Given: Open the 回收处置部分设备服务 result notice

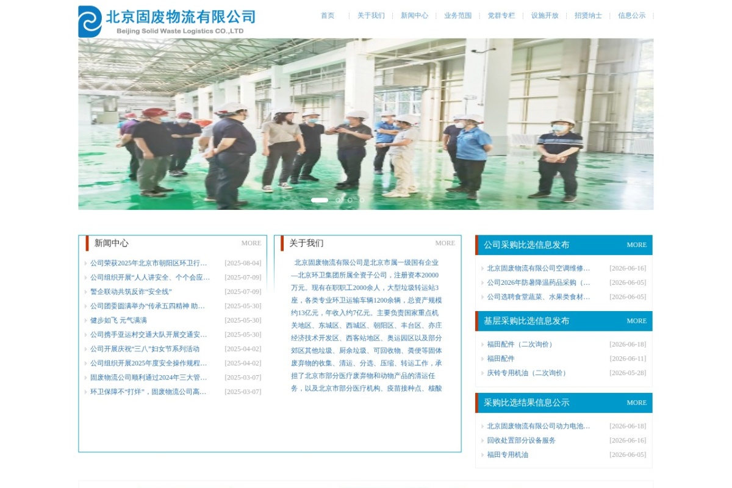Looking at the screenshot, I should pos(521,440).
